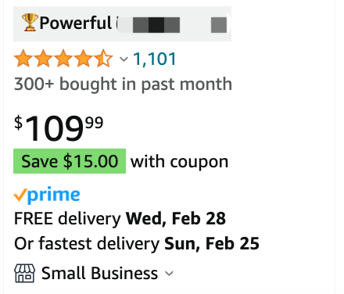Click the prime wordmark

54,195
